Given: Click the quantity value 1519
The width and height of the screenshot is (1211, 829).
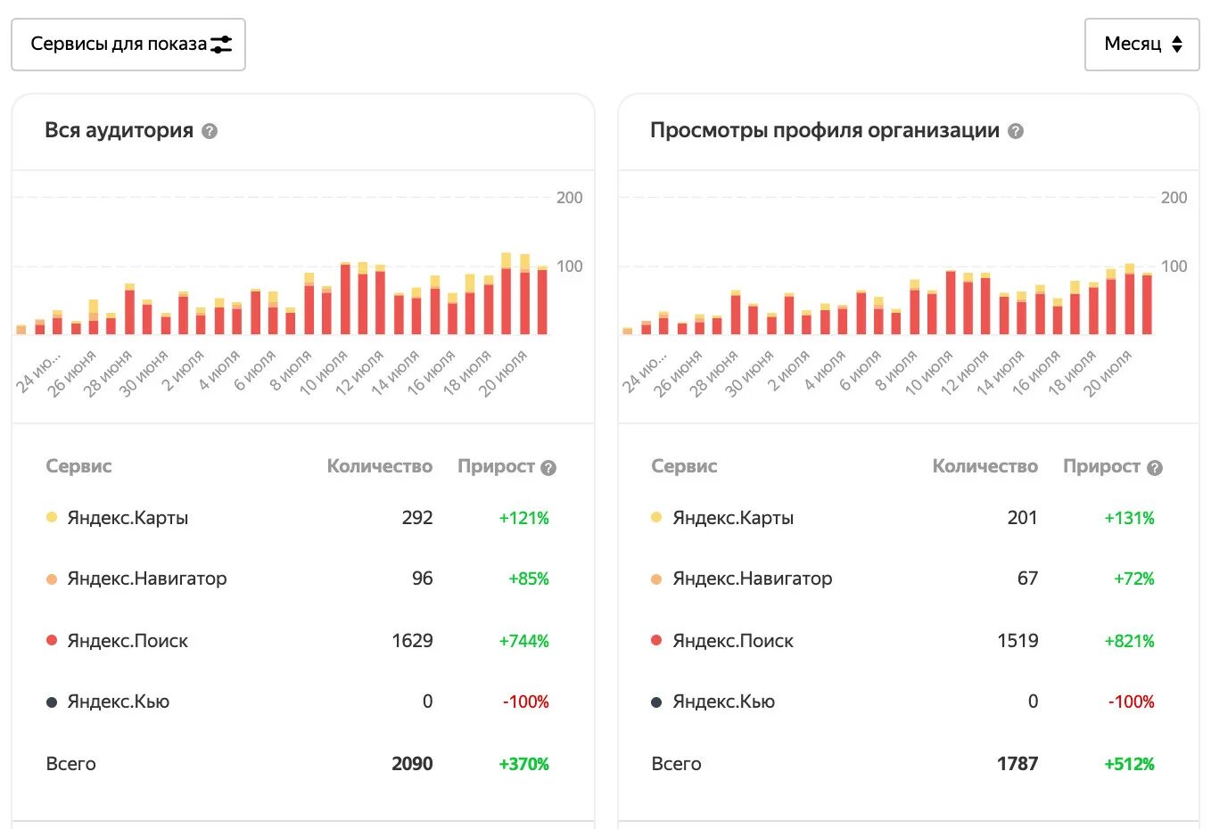Looking at the screenshot, I should point(1017,641).
